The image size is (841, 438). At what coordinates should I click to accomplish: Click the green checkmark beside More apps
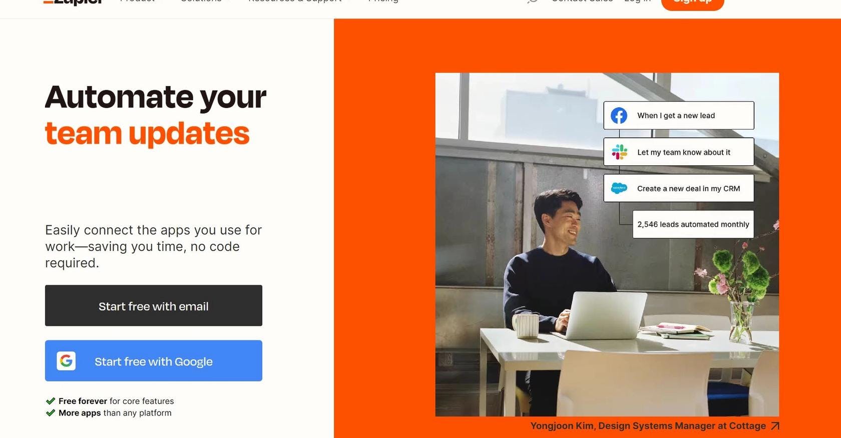click(51, 413)
